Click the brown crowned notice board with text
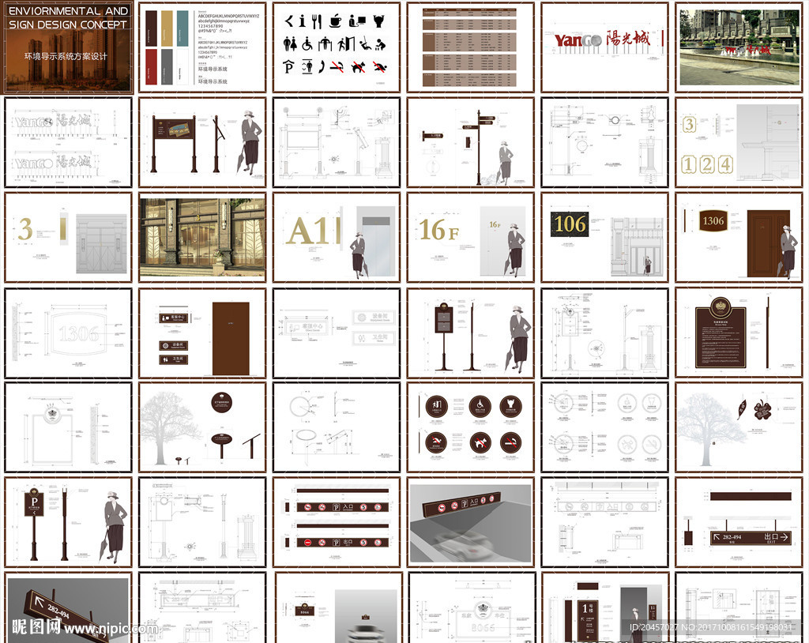Image resolution: width=809 pixels, height=643 pixels. coord(721,333)
